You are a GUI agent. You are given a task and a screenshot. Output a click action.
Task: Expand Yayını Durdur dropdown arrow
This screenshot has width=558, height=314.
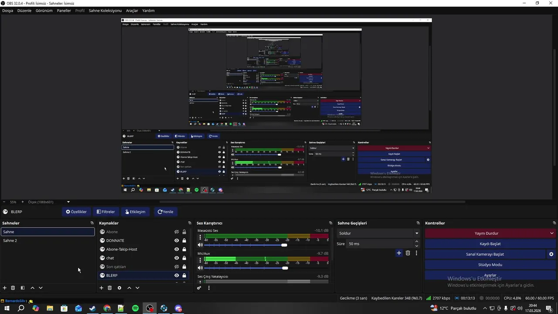point(552,233)
